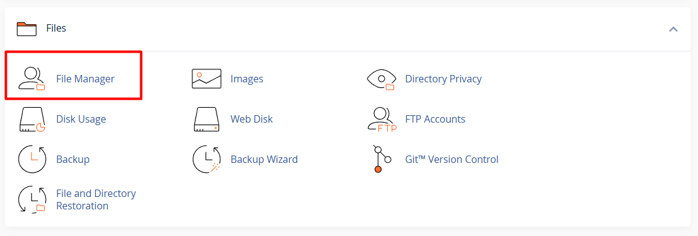Select the Disk Usage link
This screenshot has height=236, width=698.
click(x=81, y=119)
